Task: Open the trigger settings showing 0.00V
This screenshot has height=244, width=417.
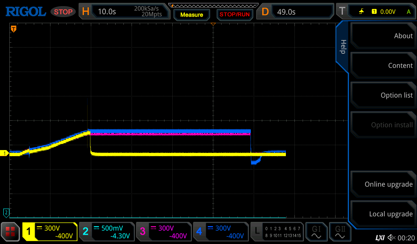Action: point(375,12)
